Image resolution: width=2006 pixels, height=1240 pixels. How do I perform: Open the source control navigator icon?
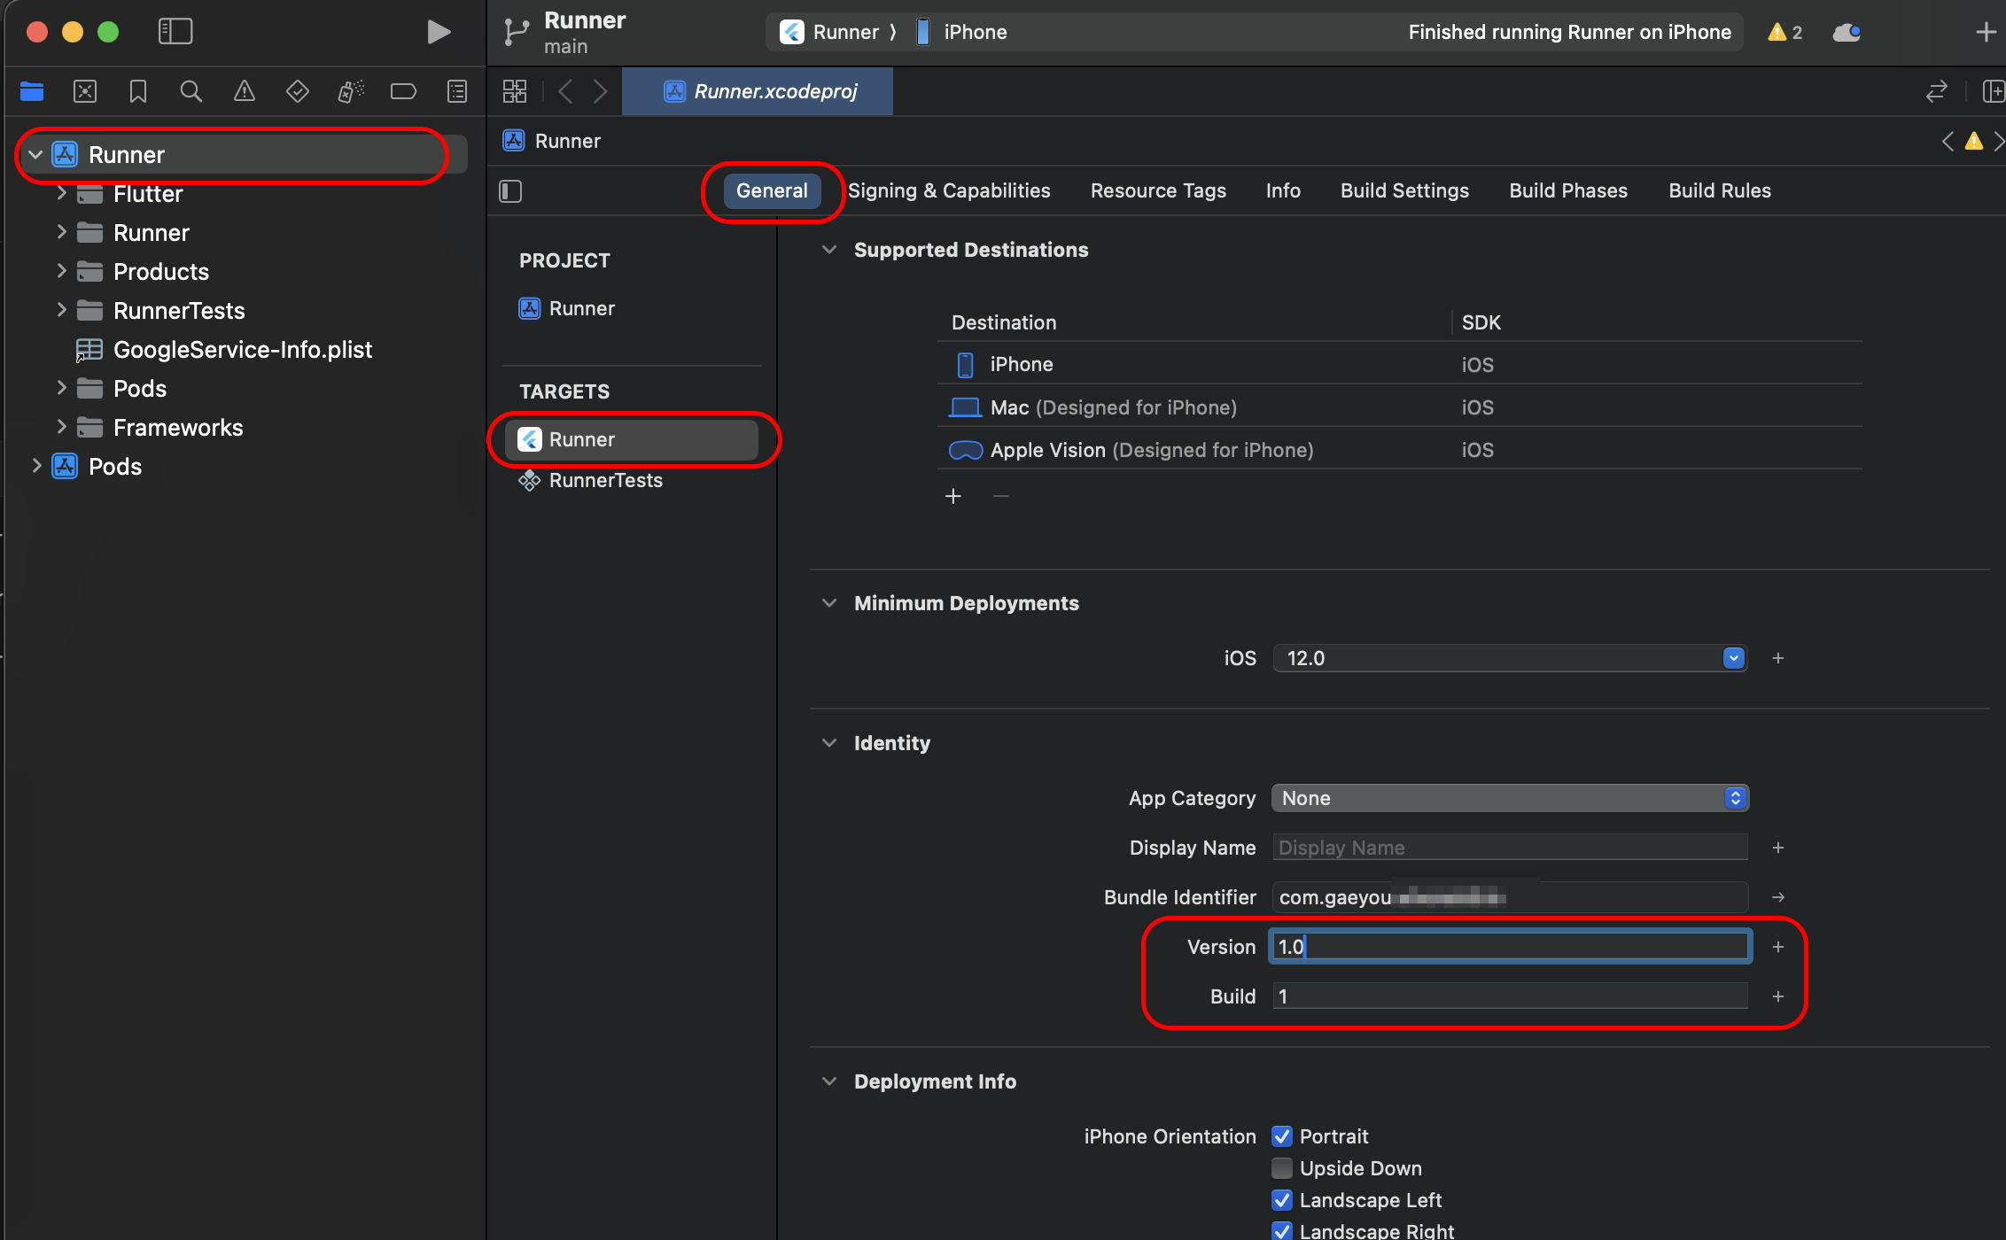(85, 91)
